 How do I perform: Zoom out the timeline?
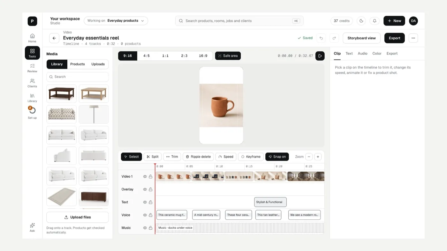tap(309, 157)
